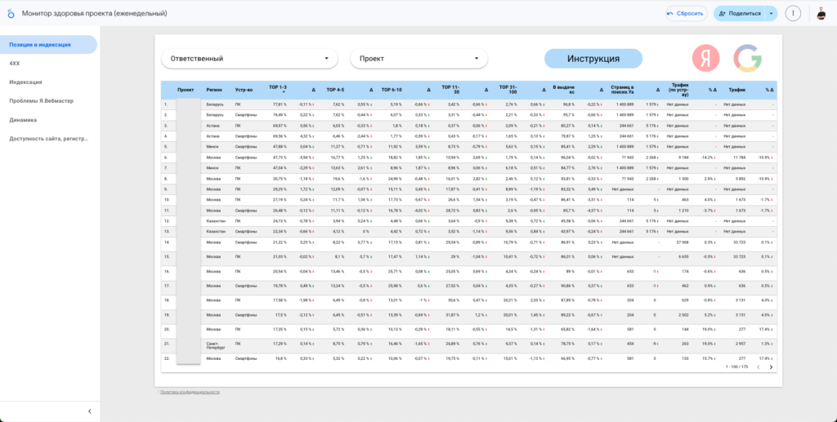
Task: Click the 77,81 % cell in row 1
Action: [280, 104]
